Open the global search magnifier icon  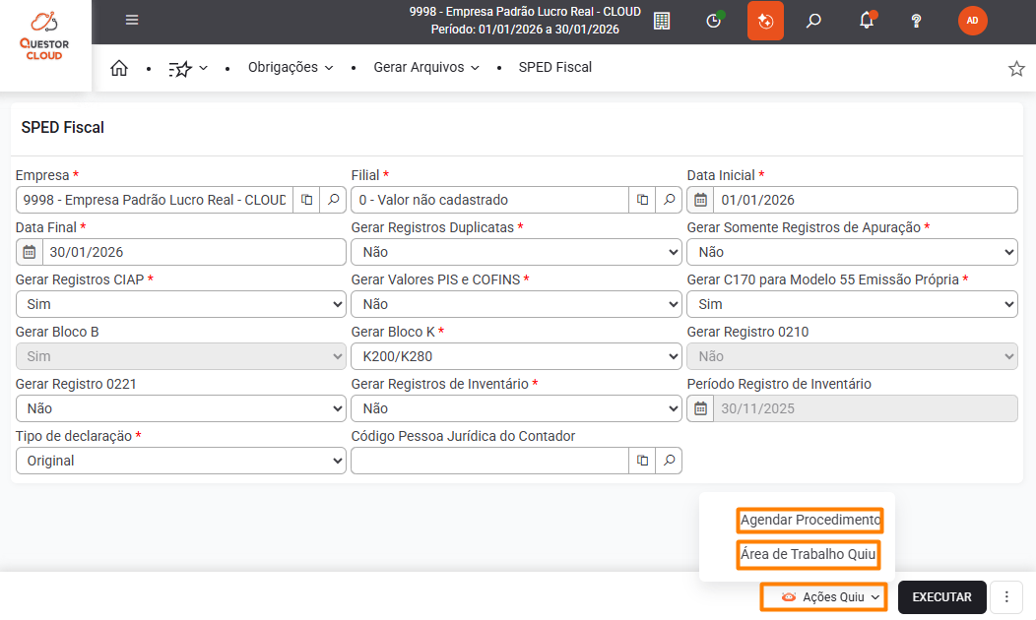coord(813,21)
